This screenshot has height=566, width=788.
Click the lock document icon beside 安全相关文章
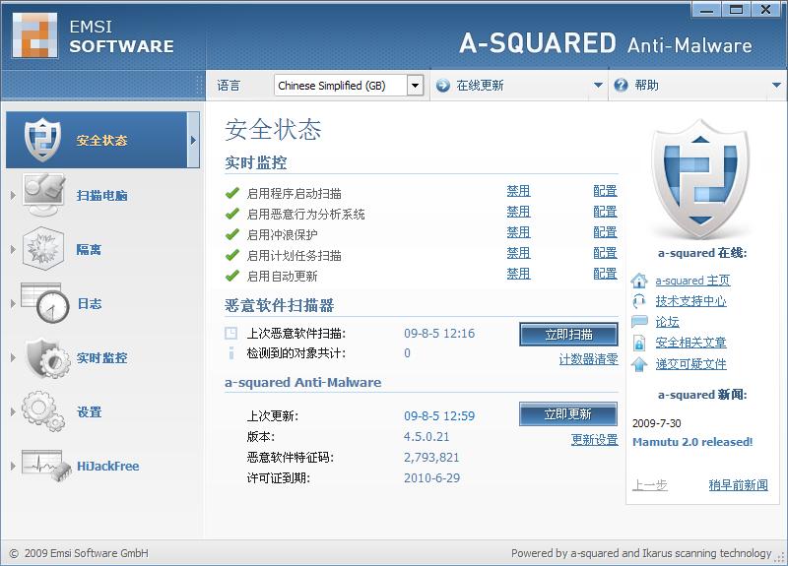click(639, 343)
